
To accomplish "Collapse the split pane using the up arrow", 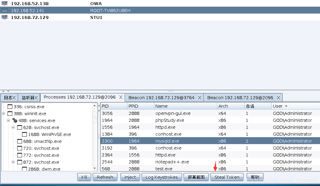I will point(3,91).
